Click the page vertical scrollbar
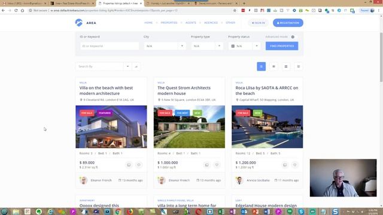 381,57
